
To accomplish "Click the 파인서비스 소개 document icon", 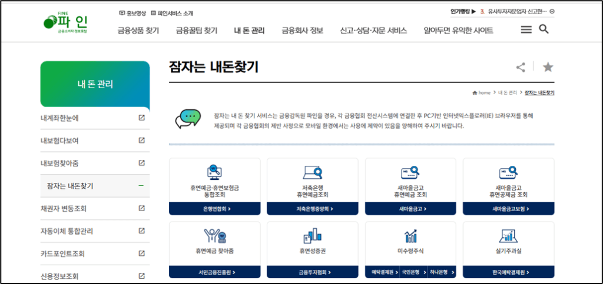I will [x=154, y=13].
